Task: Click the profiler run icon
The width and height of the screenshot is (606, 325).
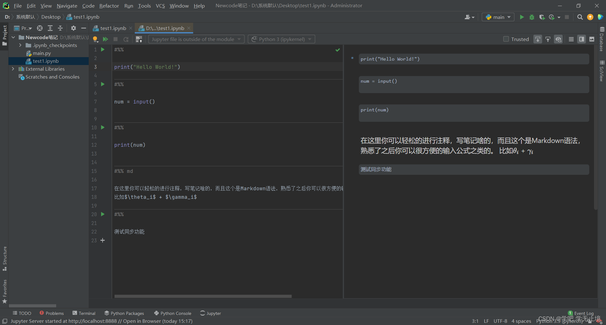Action: pos(552,17)
